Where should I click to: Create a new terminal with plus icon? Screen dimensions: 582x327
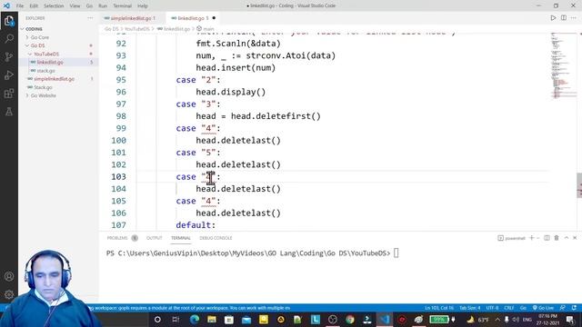(531, 238)
